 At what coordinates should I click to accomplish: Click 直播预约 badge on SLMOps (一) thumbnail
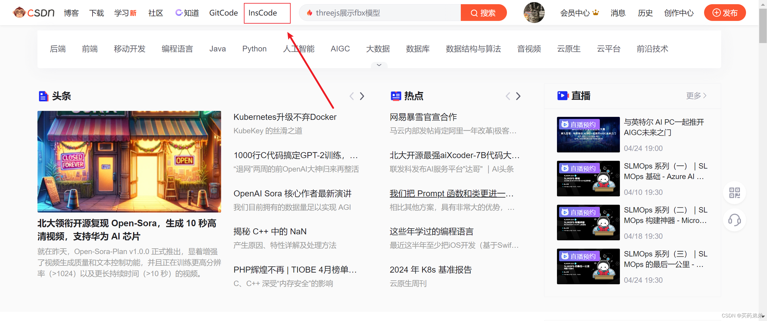point(579,168)
